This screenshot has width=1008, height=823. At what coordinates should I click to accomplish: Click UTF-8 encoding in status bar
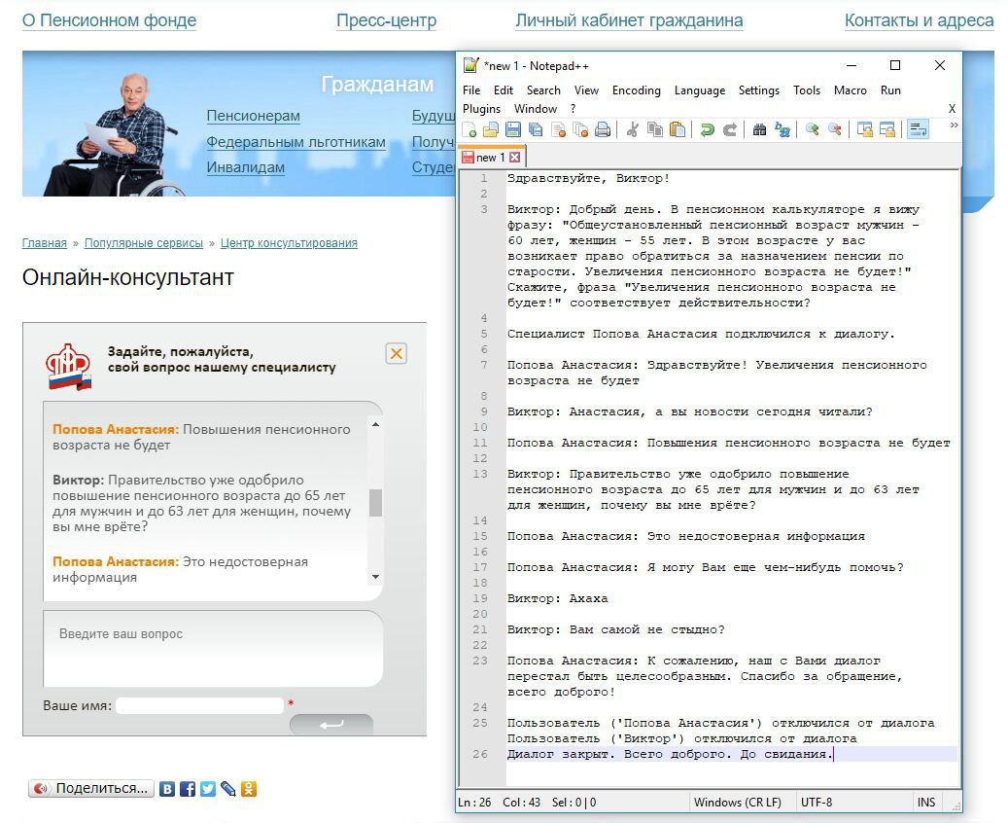[x=817, y=803]
